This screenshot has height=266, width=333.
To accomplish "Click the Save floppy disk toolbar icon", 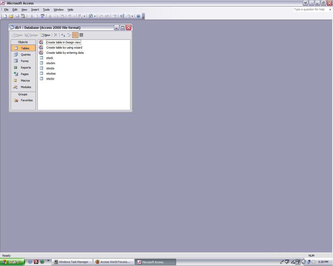I will 17,16.
